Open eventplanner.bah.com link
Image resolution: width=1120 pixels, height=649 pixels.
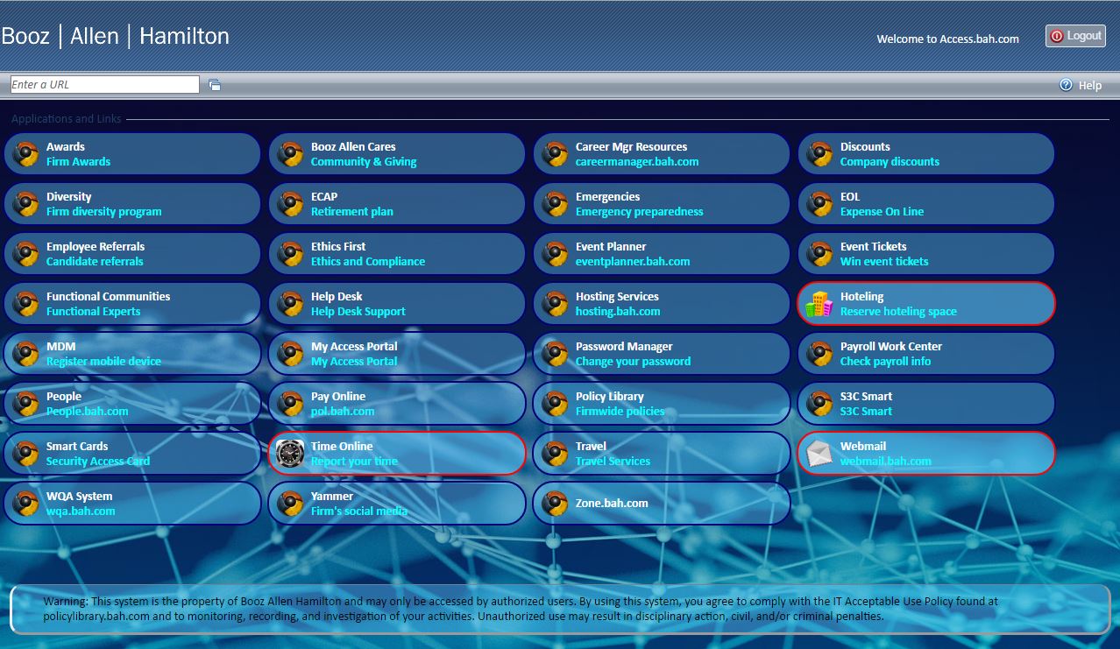pos(633,262)
